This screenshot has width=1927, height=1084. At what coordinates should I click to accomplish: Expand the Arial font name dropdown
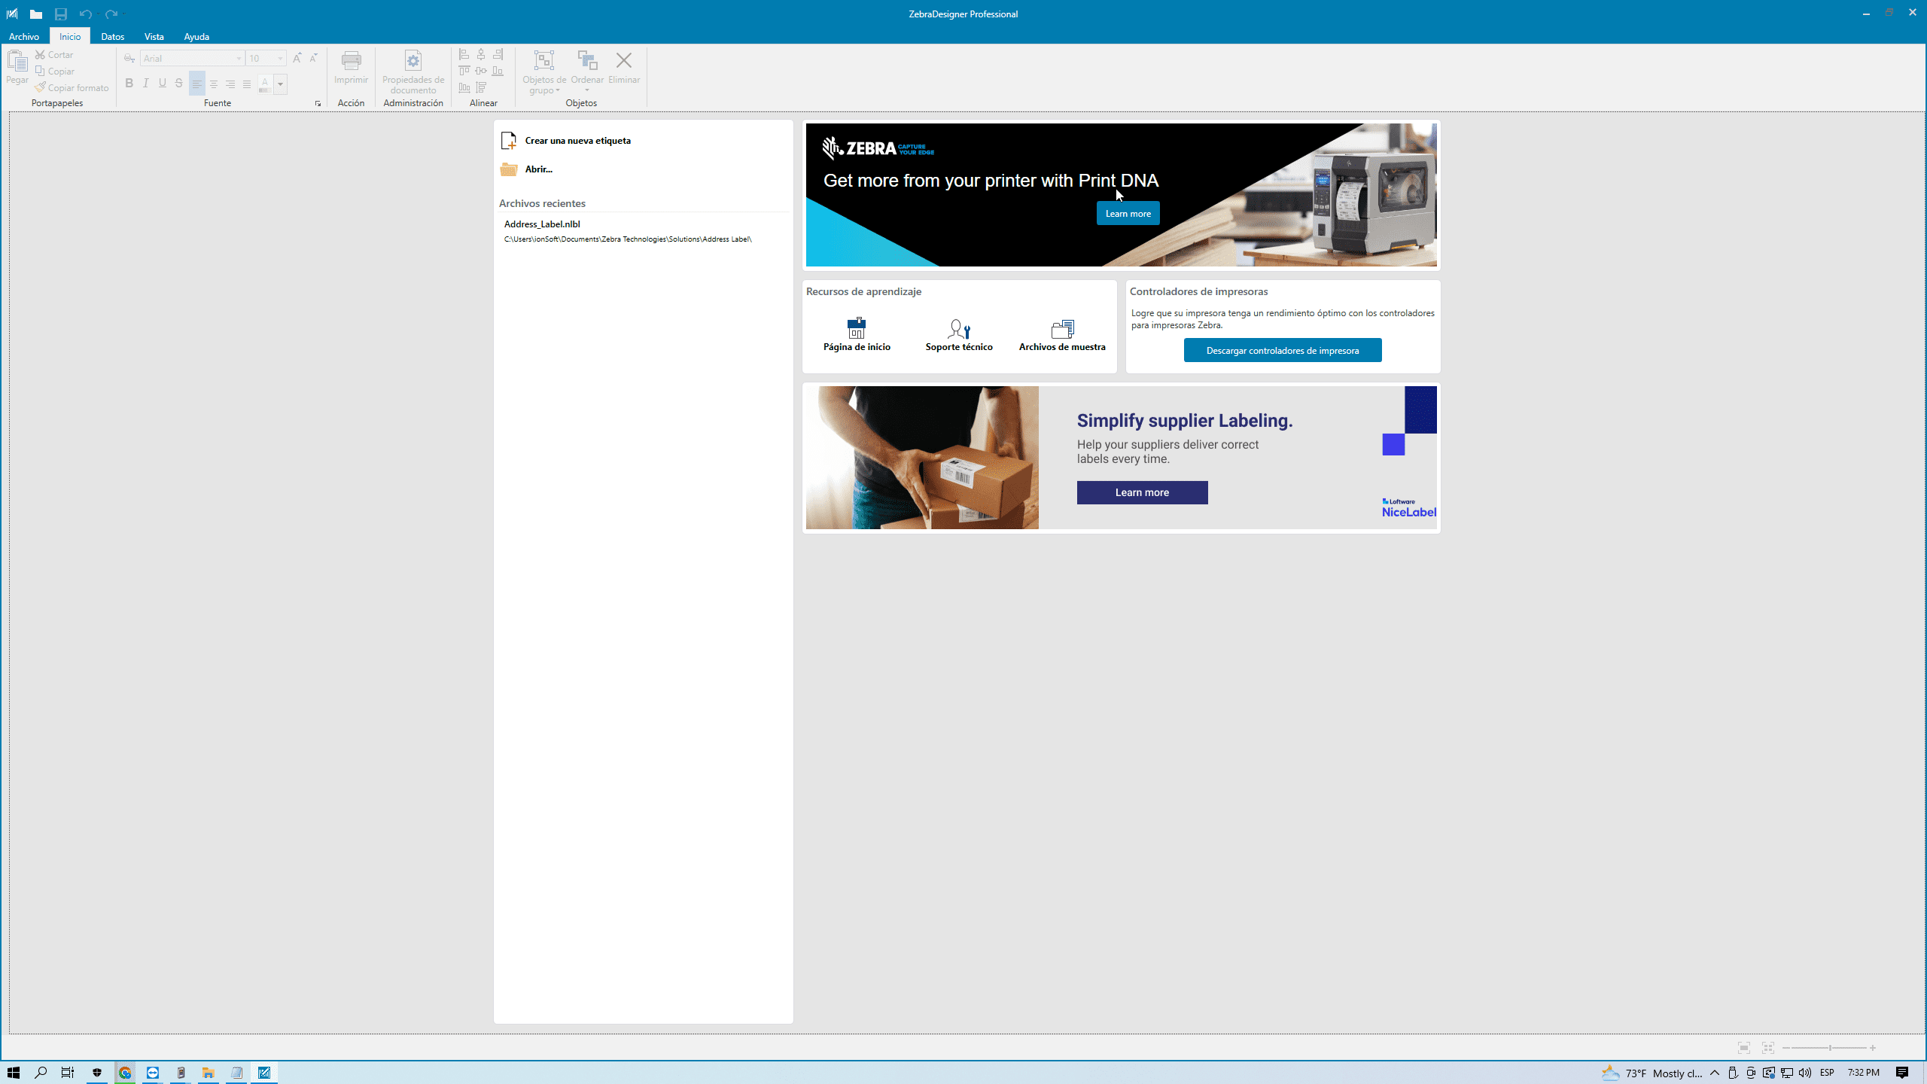(x=239, y=59)
